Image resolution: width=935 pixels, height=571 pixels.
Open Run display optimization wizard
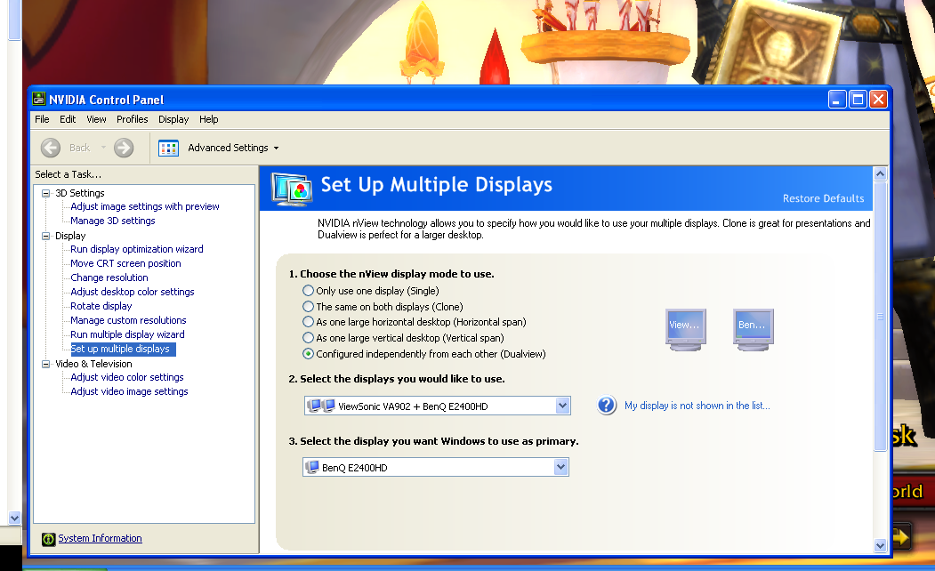coord(136,249)
